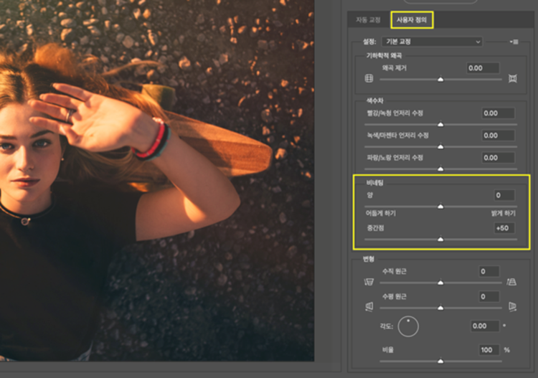The height and width of the screenshot is (378, 538).
Task: Click the 각도 angle dial
Action: tap(408, 326)
